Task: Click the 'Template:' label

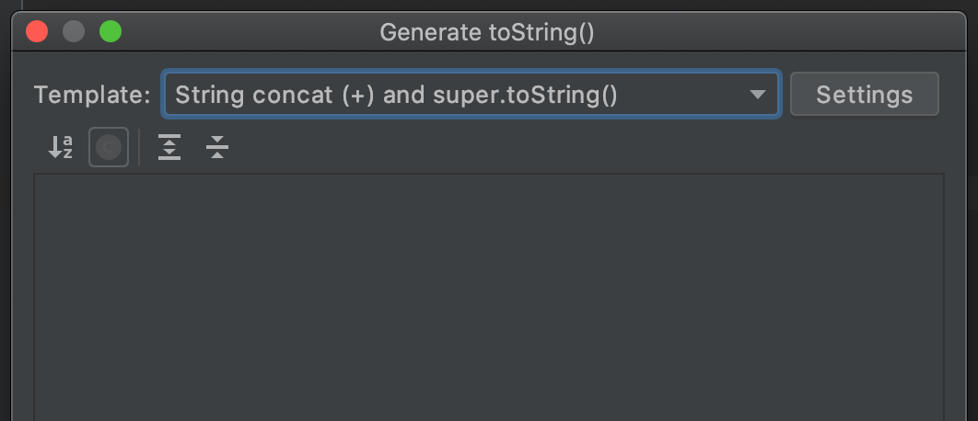Action: (x=92, y=95)
